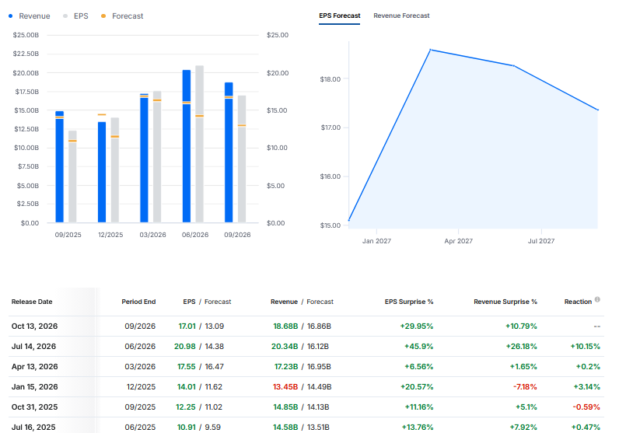Select the Jul 14, 2026 release date
This screenshot has width=619, height=433.
pos(33,346)
